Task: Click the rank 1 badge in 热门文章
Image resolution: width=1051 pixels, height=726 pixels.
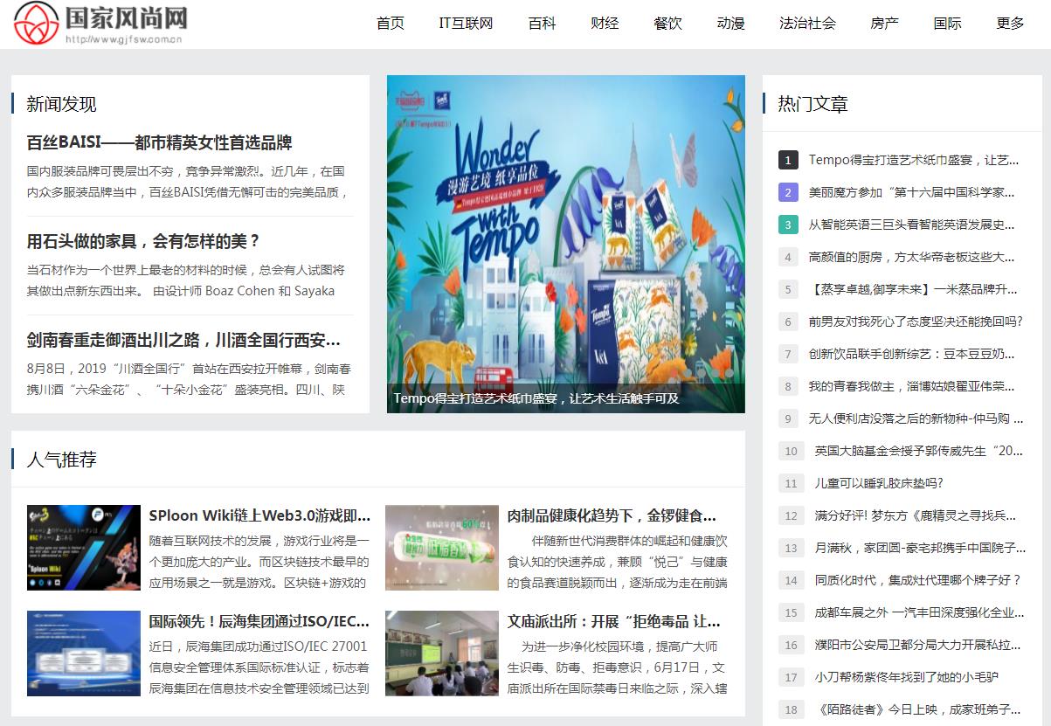Action: click(788, 160)
